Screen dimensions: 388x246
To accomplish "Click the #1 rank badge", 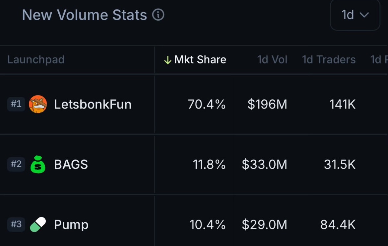I will tap(16, 104).
